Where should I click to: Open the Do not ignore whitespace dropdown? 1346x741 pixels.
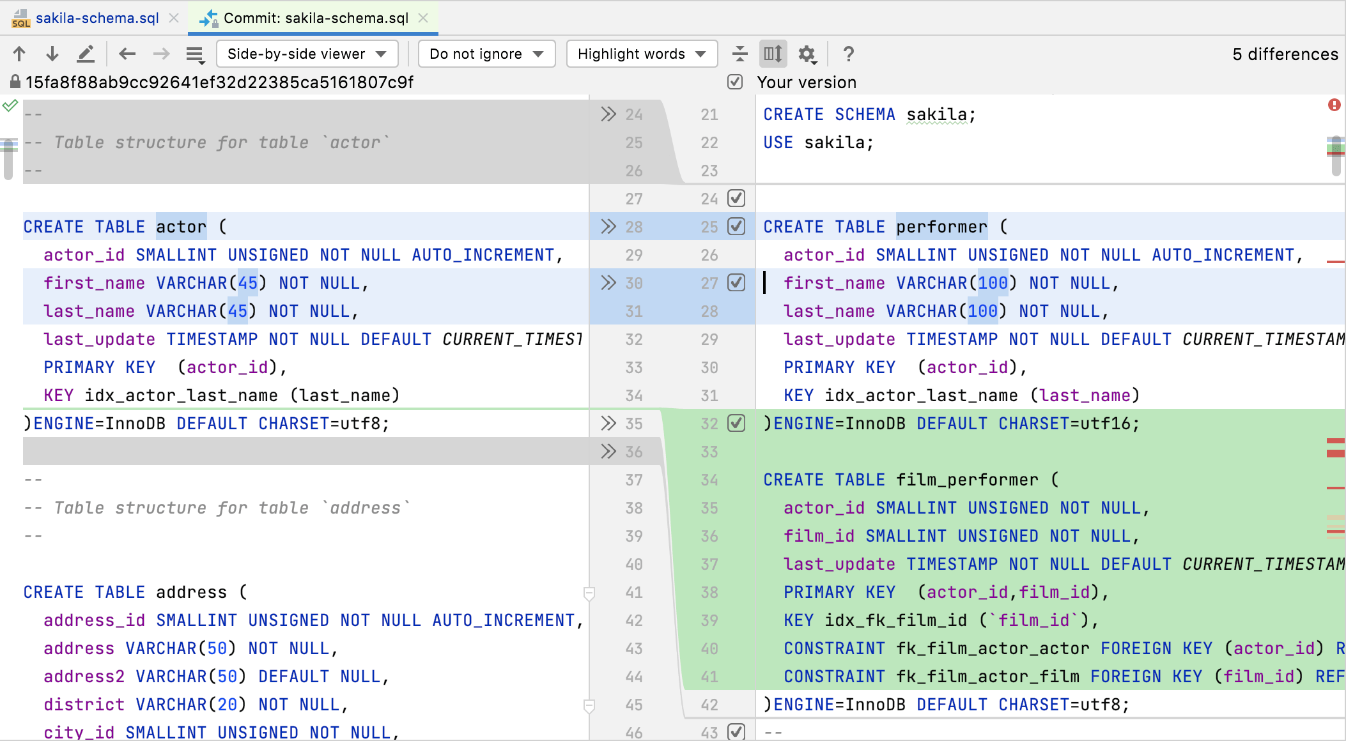486,54
